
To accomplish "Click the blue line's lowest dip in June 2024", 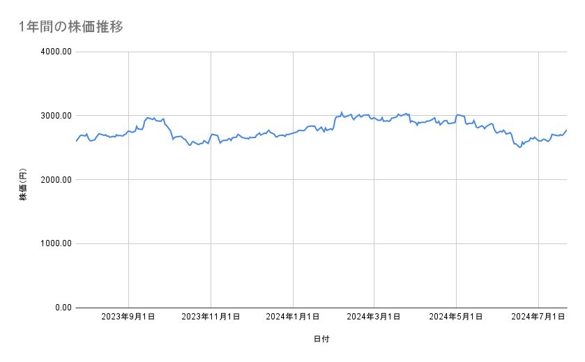I will coord(519,147).
